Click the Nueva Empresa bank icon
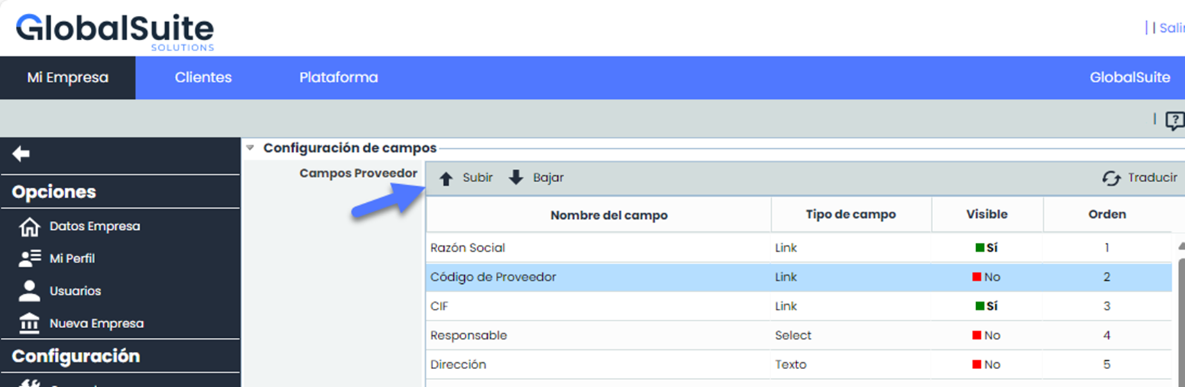Image resolution: width=1185 pixels, height=387 pixels. click(29, 323)
